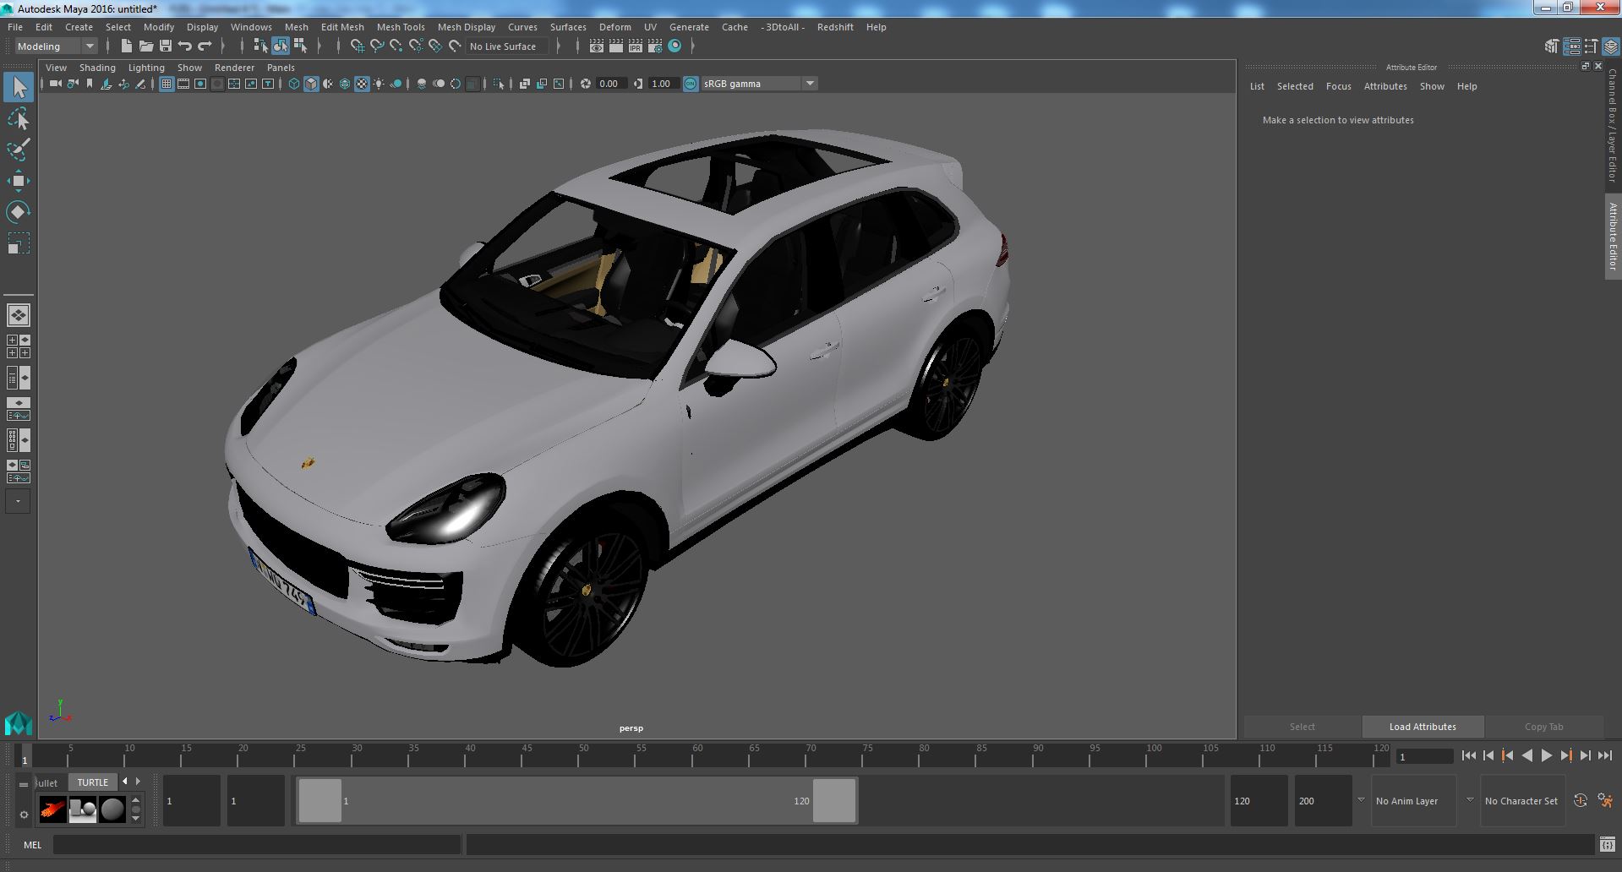The image size is (1622, 872).
Task: Open the Channel Box / Layer Editor side tab
Action: [1613, 125]
